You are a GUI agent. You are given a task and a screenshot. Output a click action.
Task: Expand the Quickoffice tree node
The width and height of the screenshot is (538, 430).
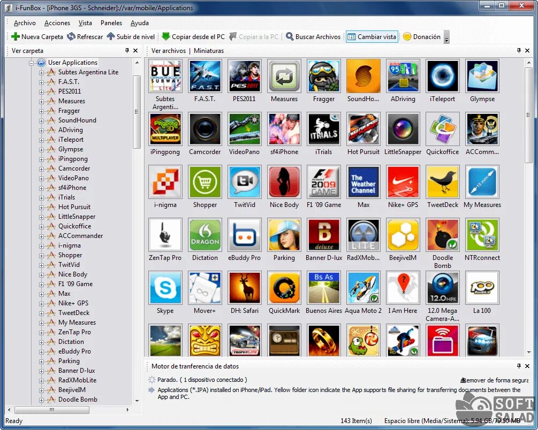click(41, 227)
